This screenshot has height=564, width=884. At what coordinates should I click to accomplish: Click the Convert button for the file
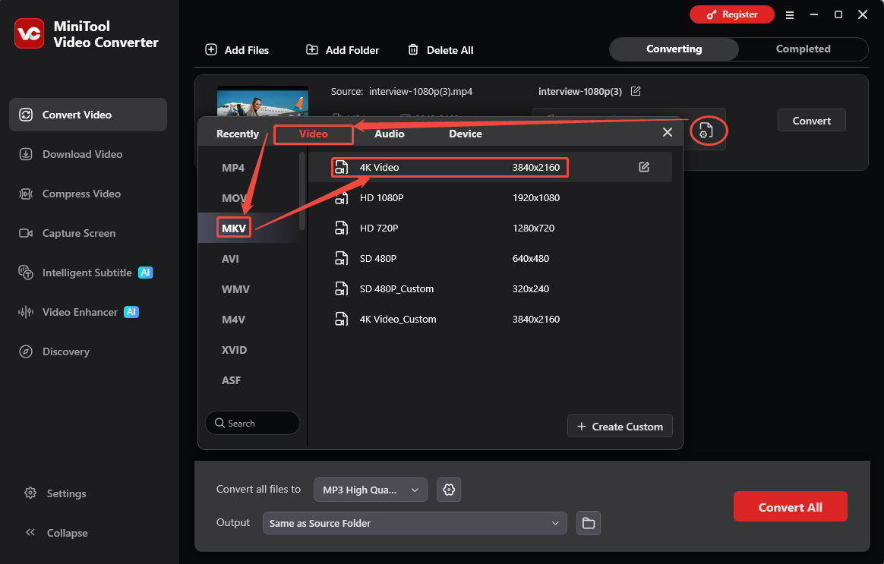pyautogui.click(x=811, y=121)
